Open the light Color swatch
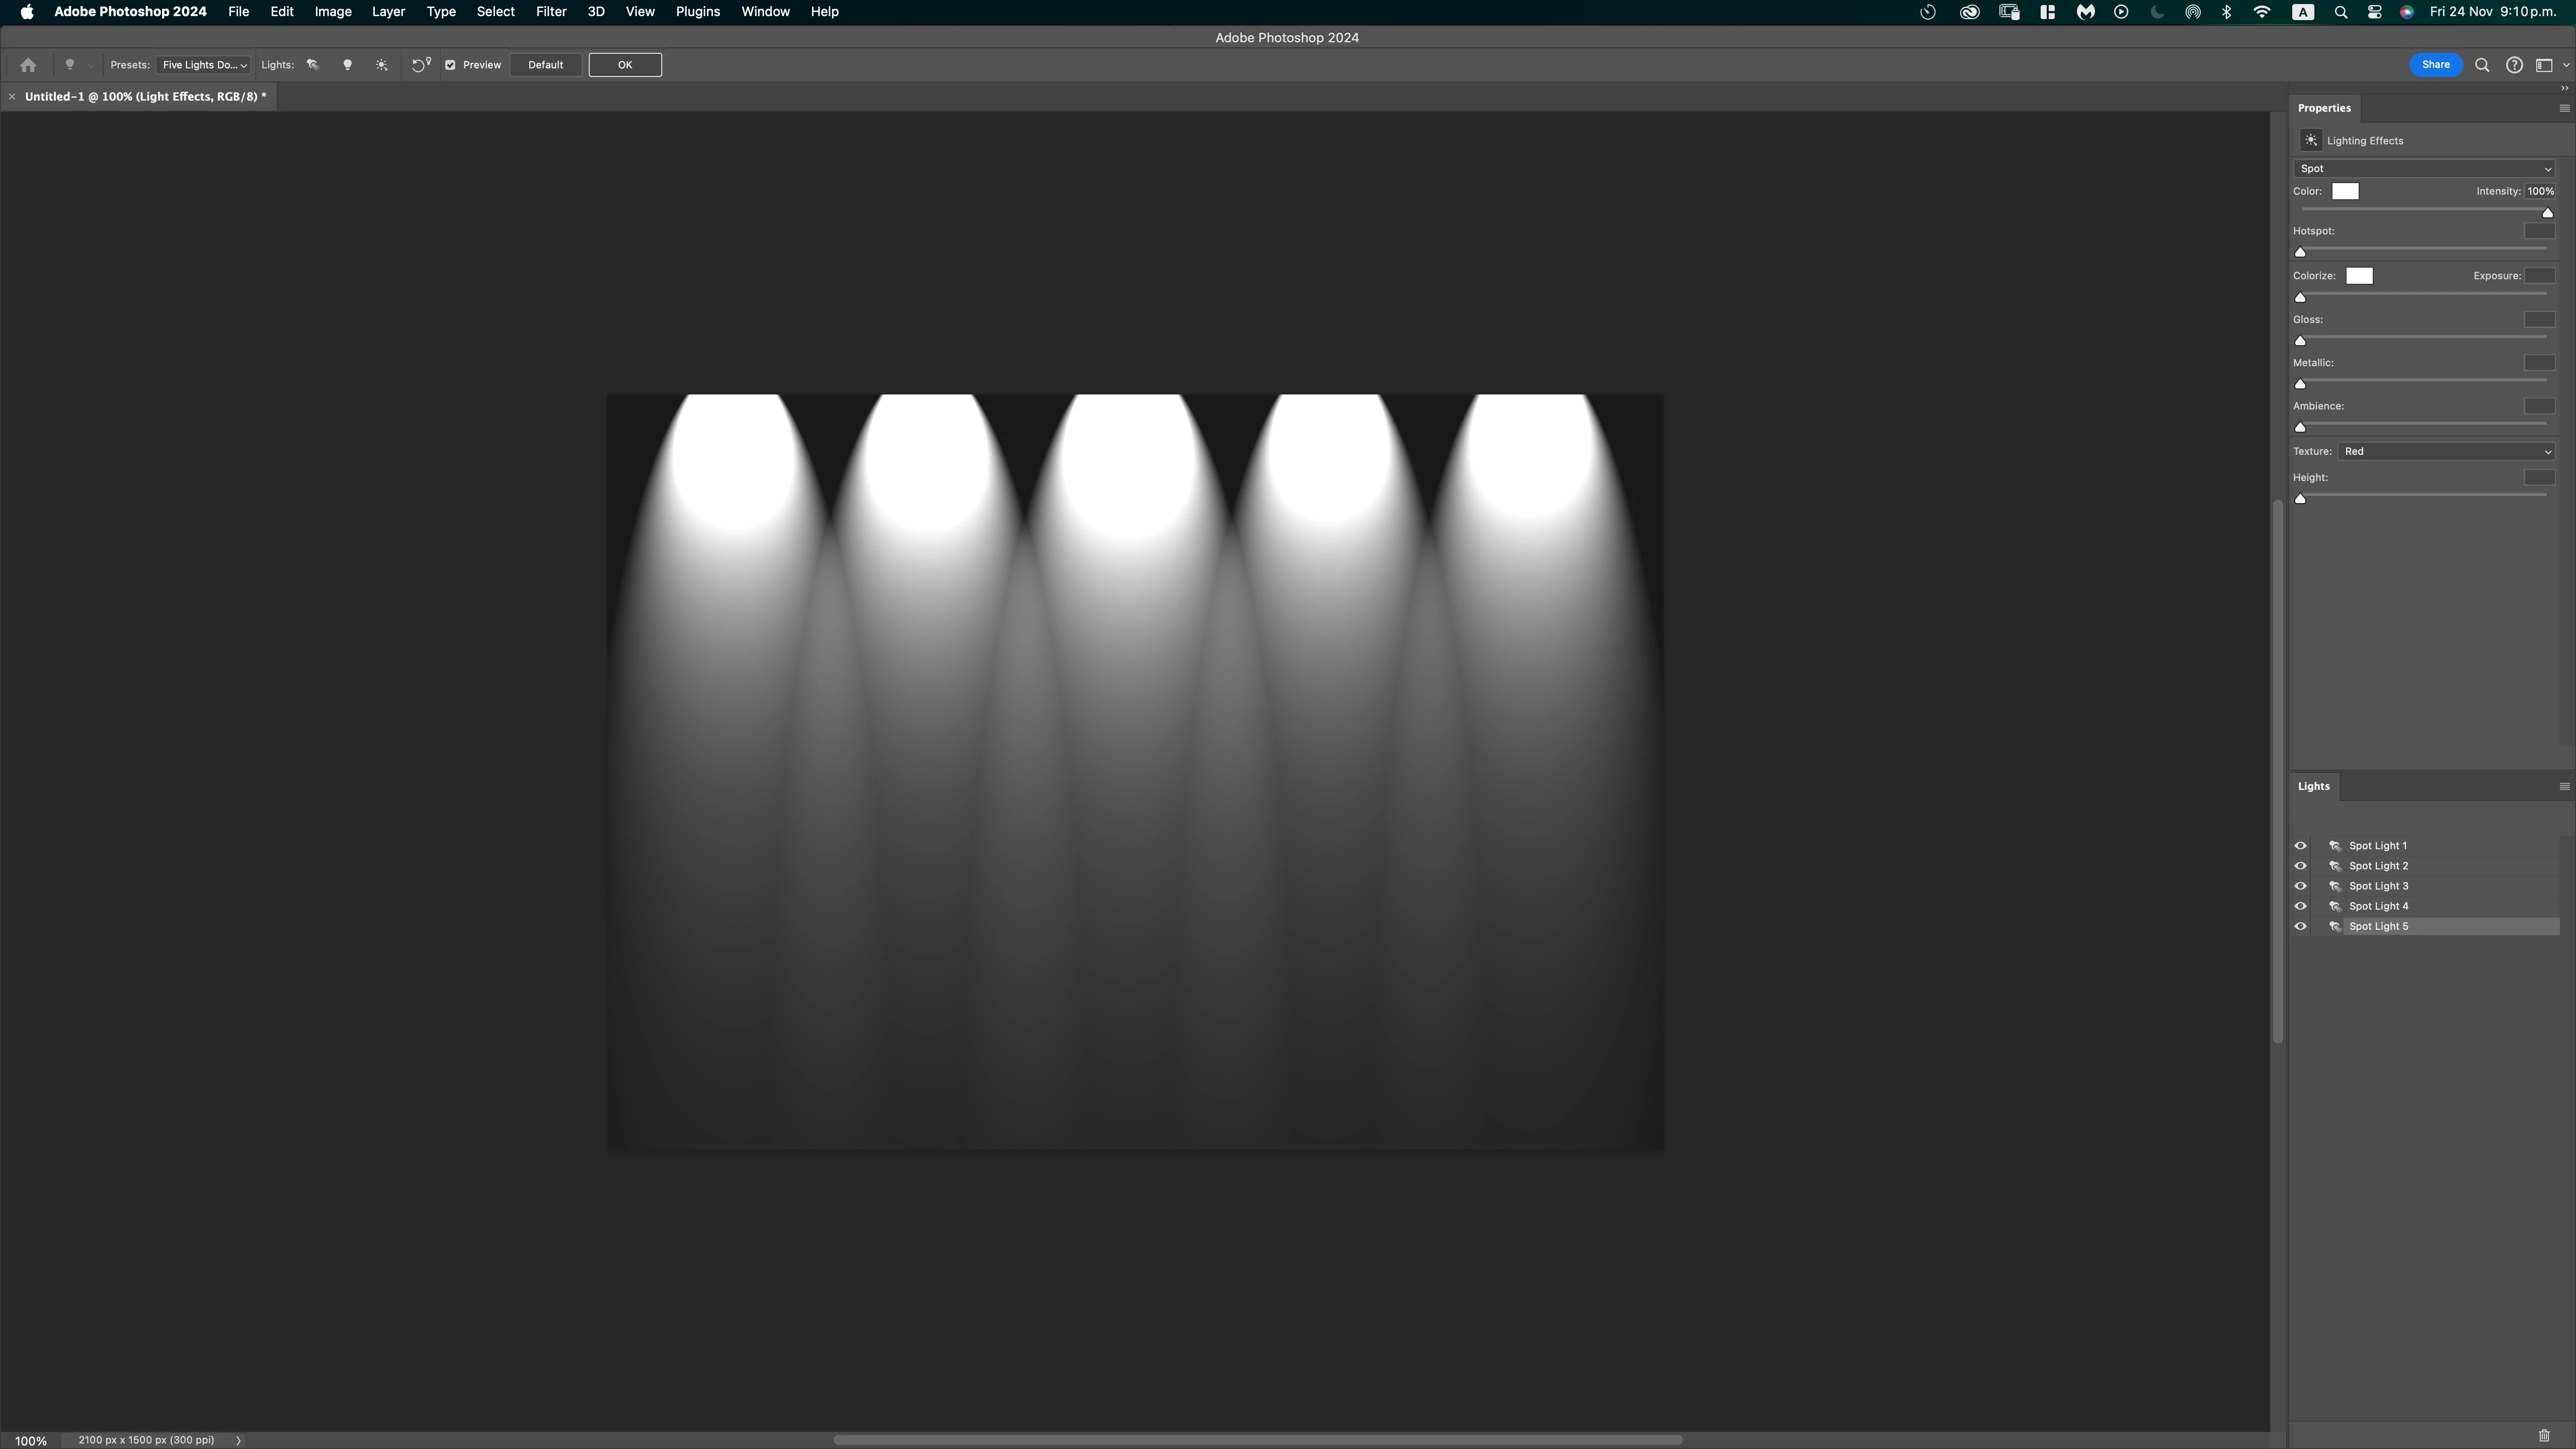 coord(2345,192)
